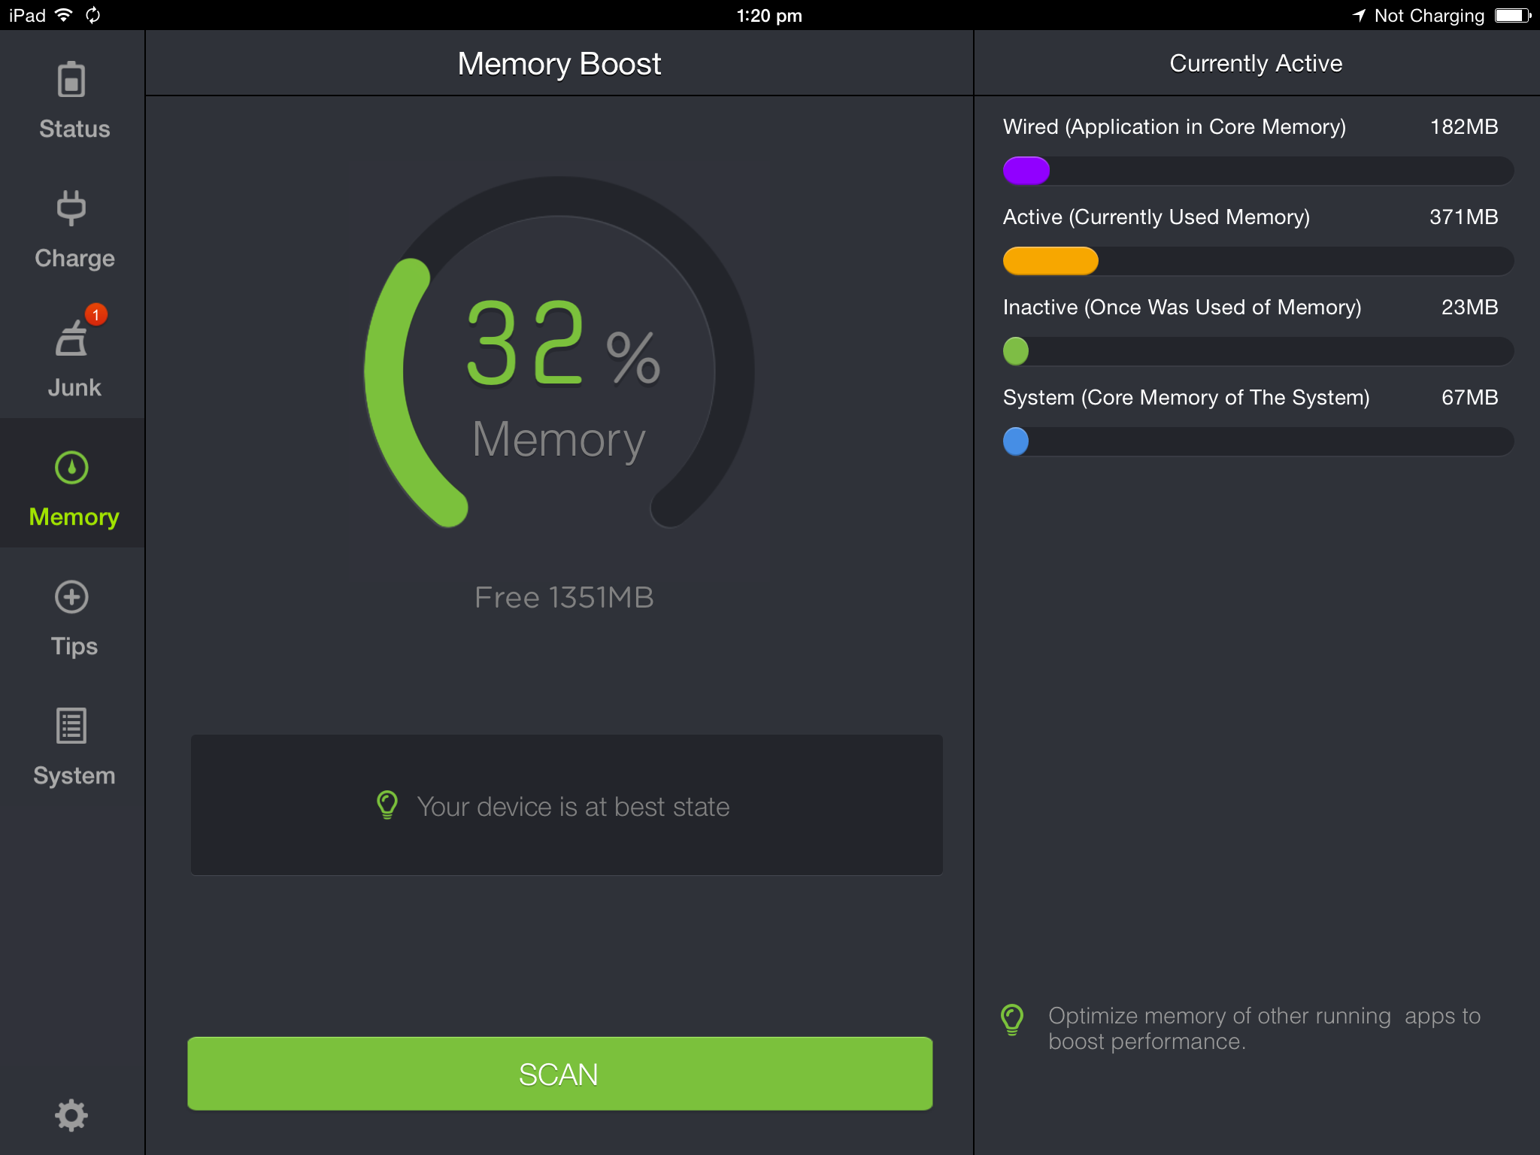This screenshot has width=1540, height=1155.
Task: Tap the red Junk notification badge
Action: 95,314
